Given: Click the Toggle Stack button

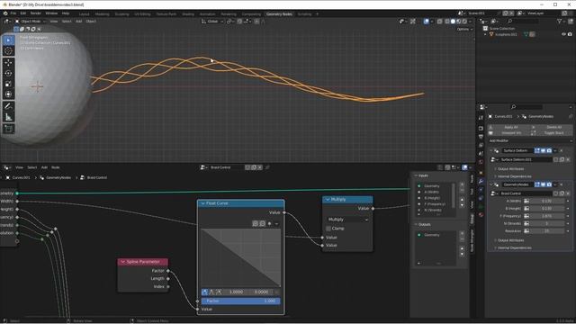Looking at the screenshot, I should pos(552,132).
